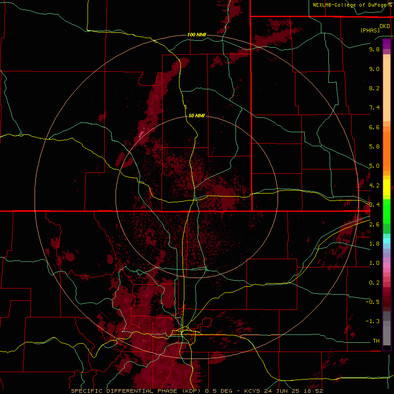Screen dimensions: 394x394
Task: Pick the yellow band of color scale
Action: click(x=387, y=187)
